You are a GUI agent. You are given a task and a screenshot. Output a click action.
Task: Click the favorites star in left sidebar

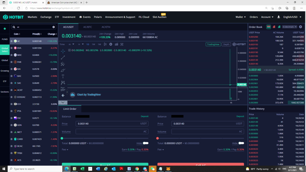(5, 29)
